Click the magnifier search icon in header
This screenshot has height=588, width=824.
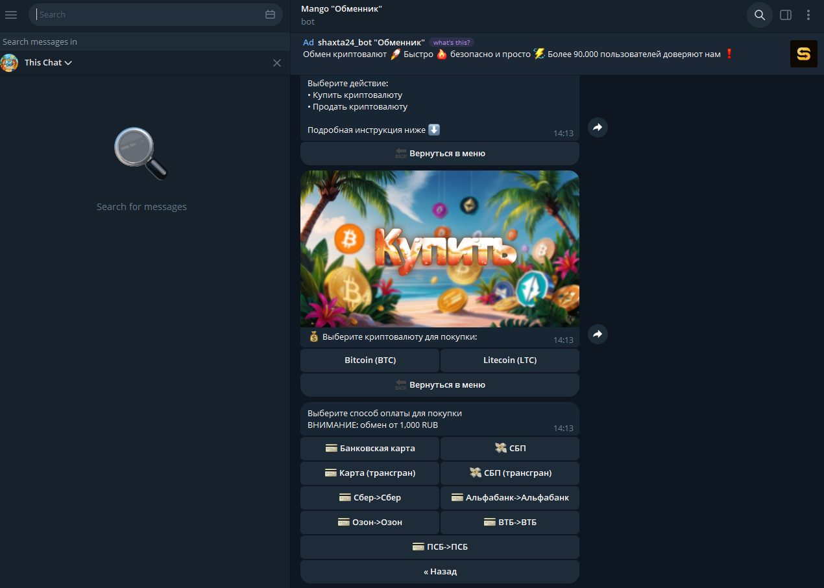pyautogui.click(x=760, y=15)
